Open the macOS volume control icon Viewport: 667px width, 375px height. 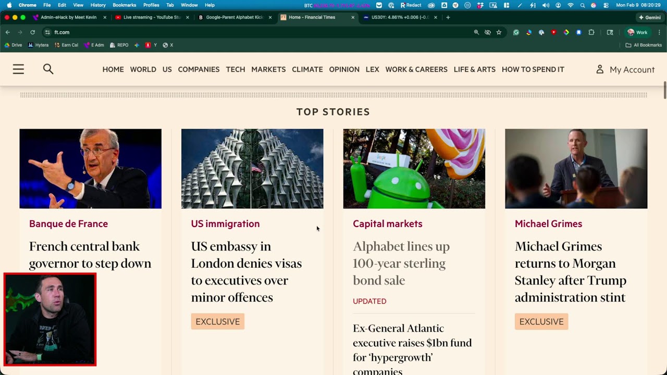coord(546,5)
